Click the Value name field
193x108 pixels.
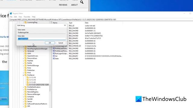click(42, 32)
